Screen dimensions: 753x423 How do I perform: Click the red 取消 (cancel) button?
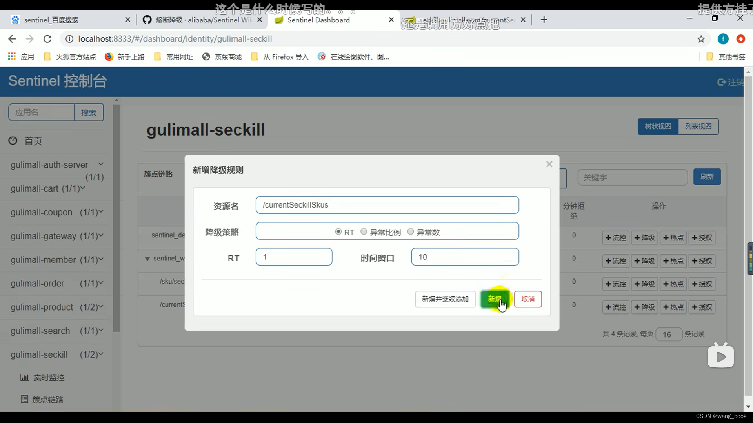(527, 299)
